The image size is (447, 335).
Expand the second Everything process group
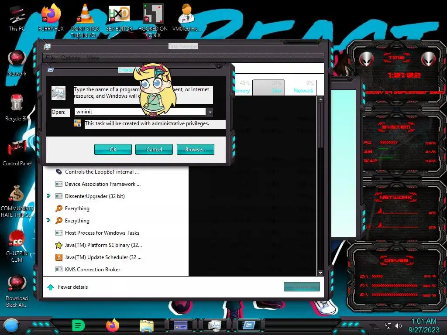pos(48,220)
